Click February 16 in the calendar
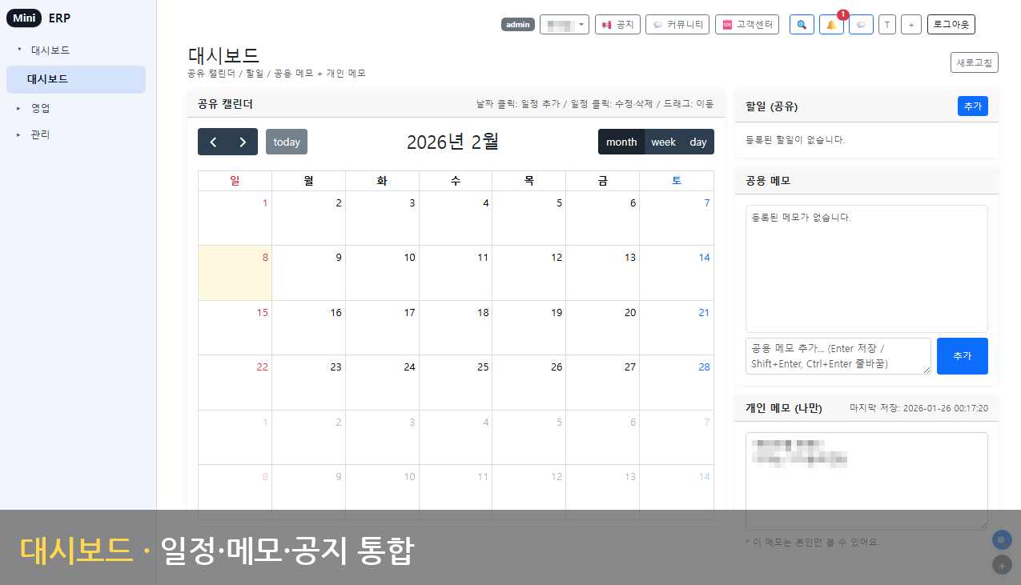Screen dimensions: 1021x585 [x=308, y=327]
